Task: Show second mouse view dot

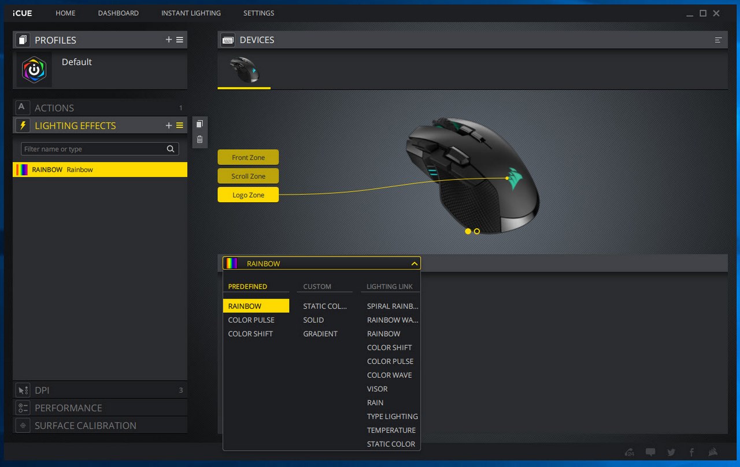Action: (477, 231)
